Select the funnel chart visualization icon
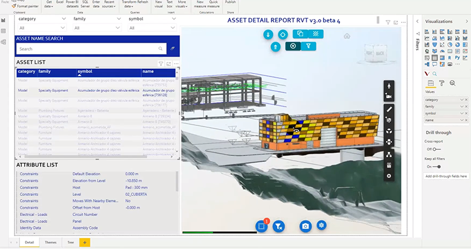 point(434,45)
